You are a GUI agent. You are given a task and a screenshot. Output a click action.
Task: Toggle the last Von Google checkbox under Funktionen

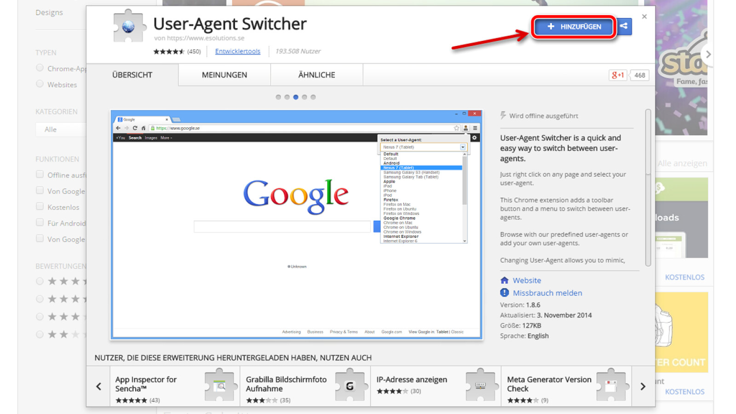(x=40, y=238)
